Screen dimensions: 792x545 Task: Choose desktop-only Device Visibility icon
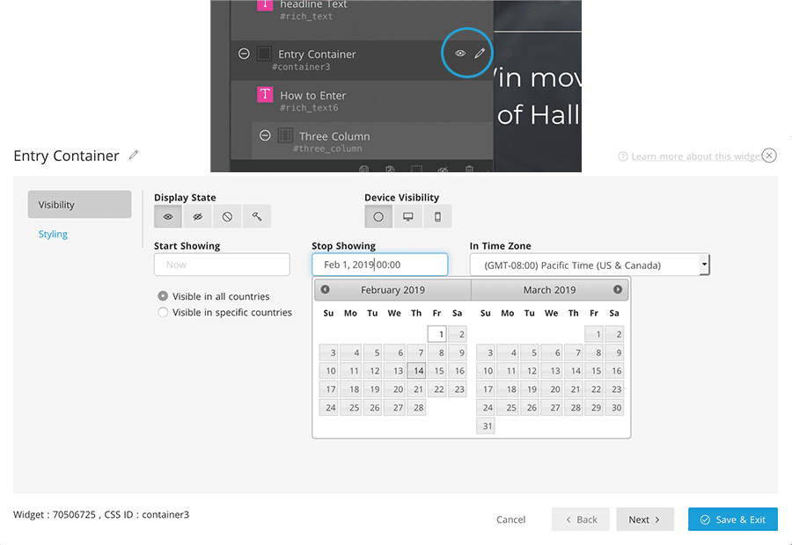[408, 216]
